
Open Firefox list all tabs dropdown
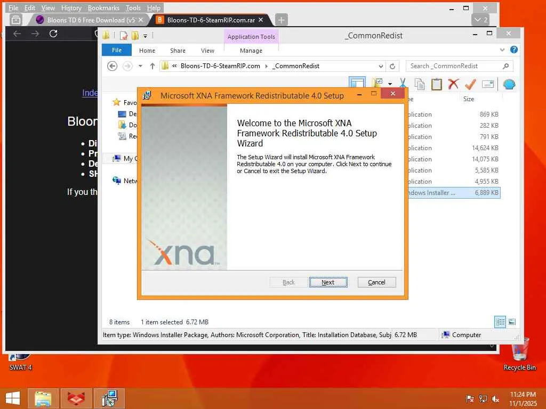click(481, 20)
